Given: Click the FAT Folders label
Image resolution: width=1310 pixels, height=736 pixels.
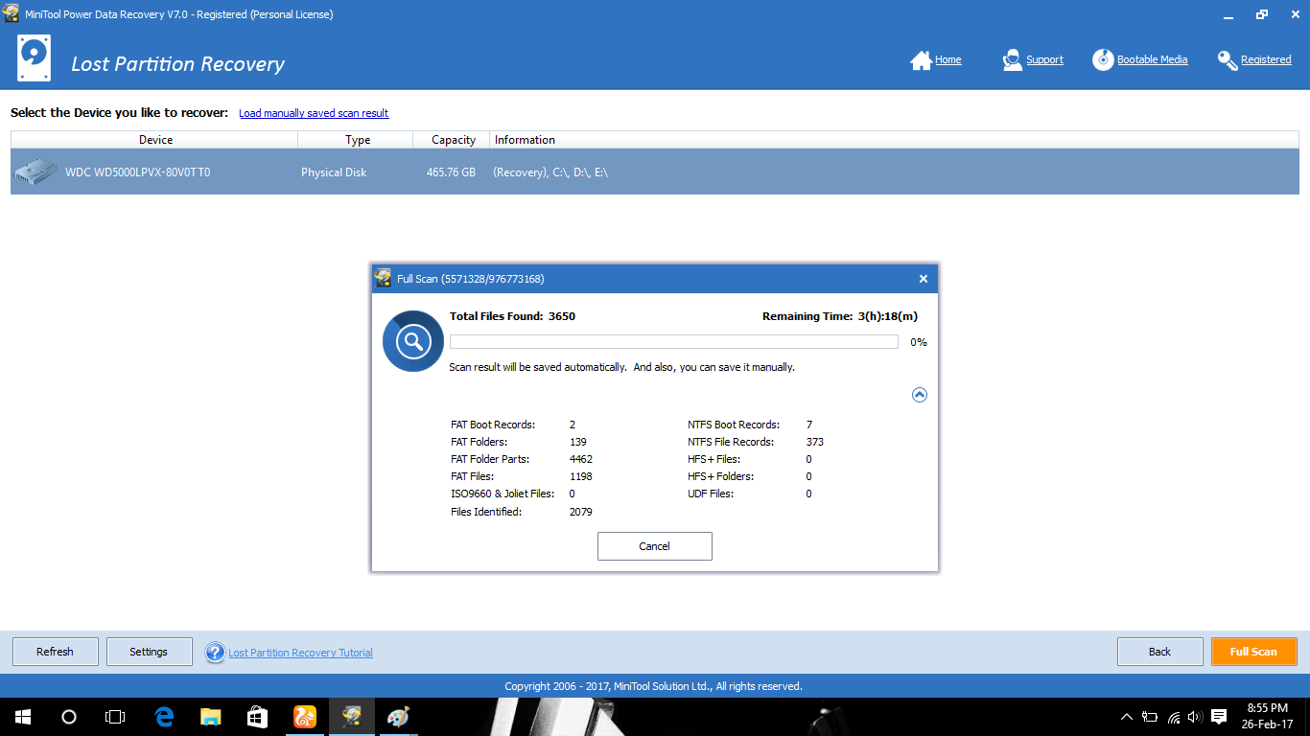Looking at the screenshot, I should [479, 442].
